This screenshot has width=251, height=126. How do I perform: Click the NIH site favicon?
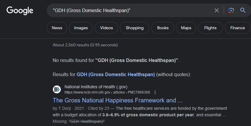pyautogui.click(x=57, y=89)
